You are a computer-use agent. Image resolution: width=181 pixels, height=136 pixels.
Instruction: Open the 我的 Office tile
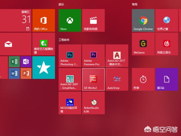click(x=43, y=20)
